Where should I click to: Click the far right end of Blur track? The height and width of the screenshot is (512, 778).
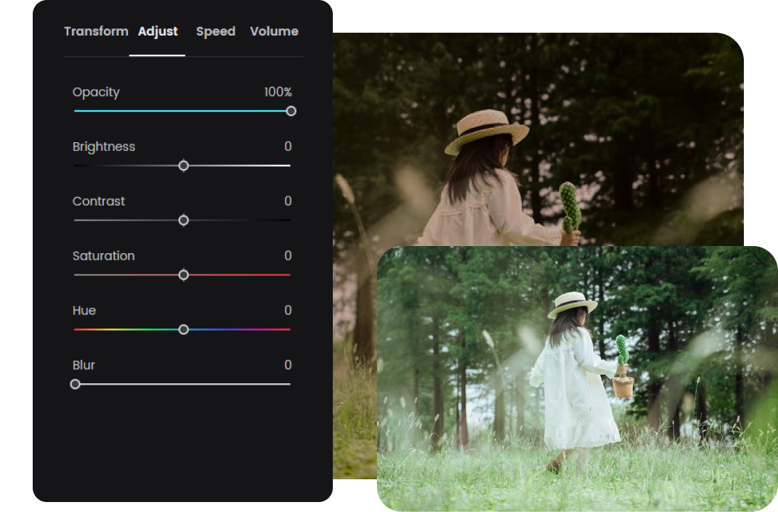(x=287, y=384)
